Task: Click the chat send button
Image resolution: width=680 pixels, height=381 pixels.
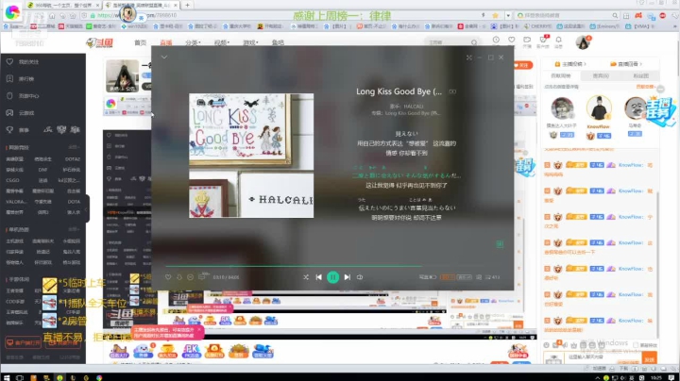Action: [649, 359]
